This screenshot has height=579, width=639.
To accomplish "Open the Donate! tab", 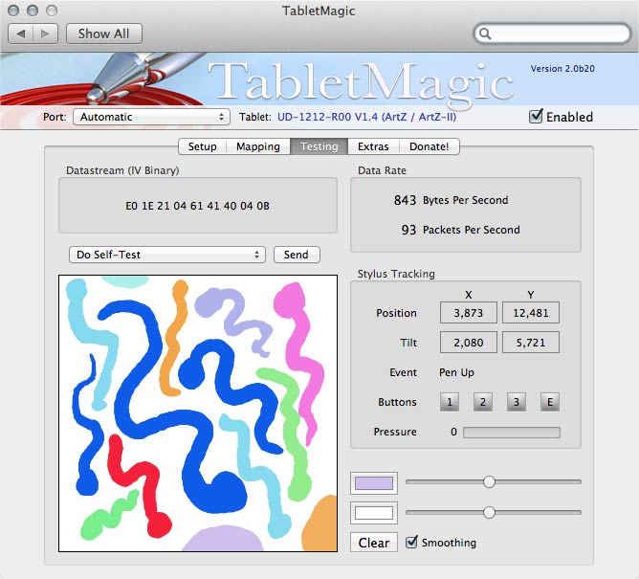I will click(429, 146).
